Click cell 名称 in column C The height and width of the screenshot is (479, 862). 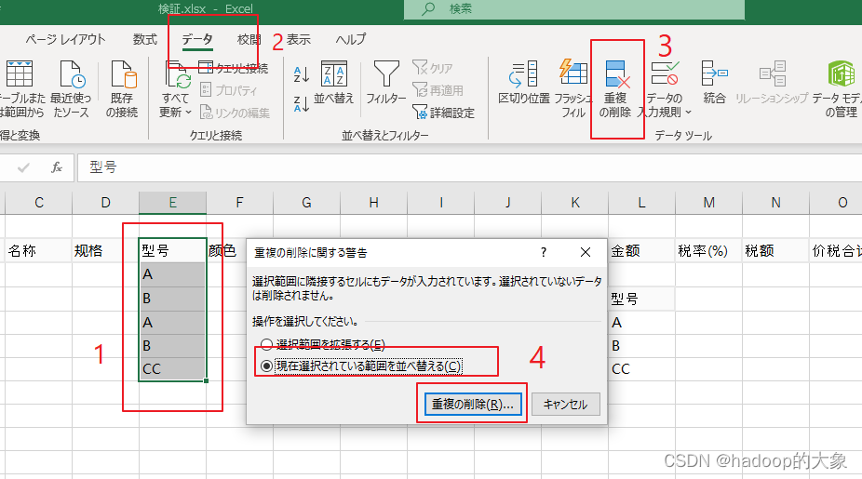(39, 250)
